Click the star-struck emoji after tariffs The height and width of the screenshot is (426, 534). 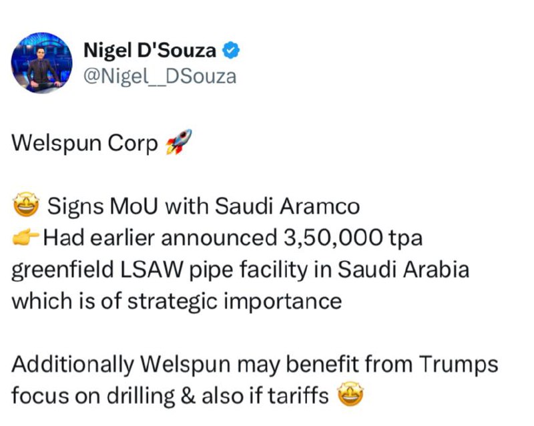[x=350, y=394]
